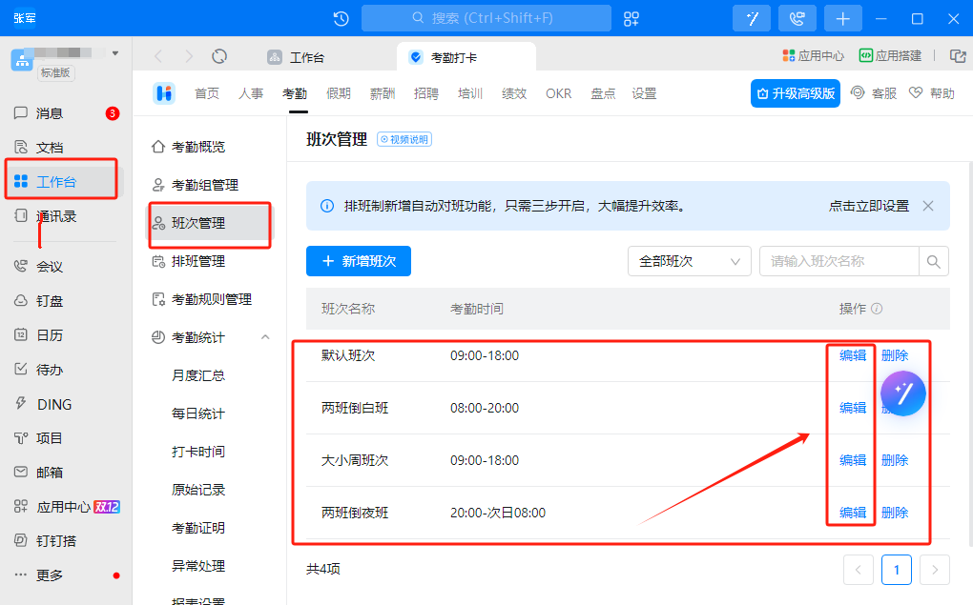
Task: Click the 升级高级版 upgrade button
Action: (x=795, y=93)
